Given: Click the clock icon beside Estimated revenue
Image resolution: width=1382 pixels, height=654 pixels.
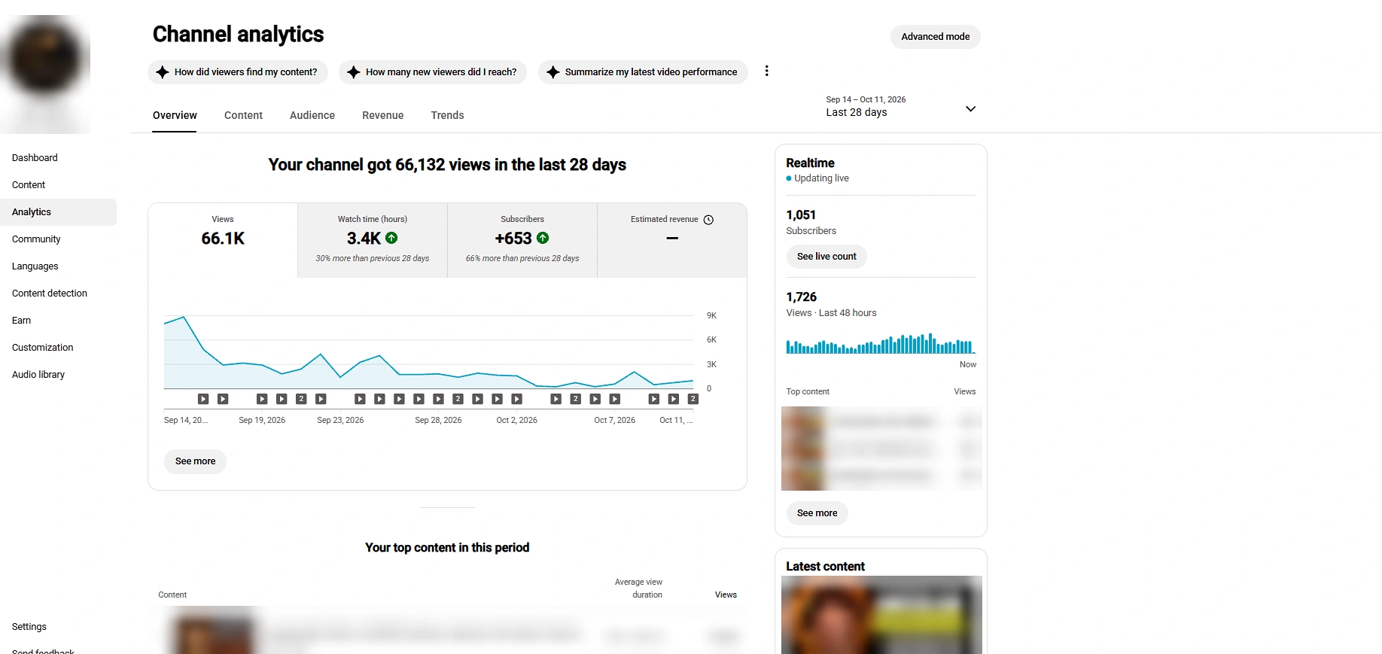Looking at the screenshot, I should (708, 220).
